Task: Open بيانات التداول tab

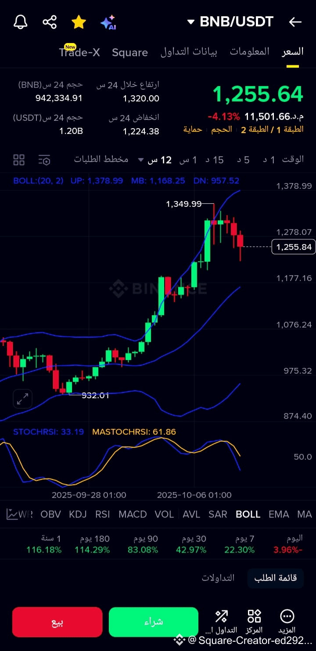Action: coord(189,52)
